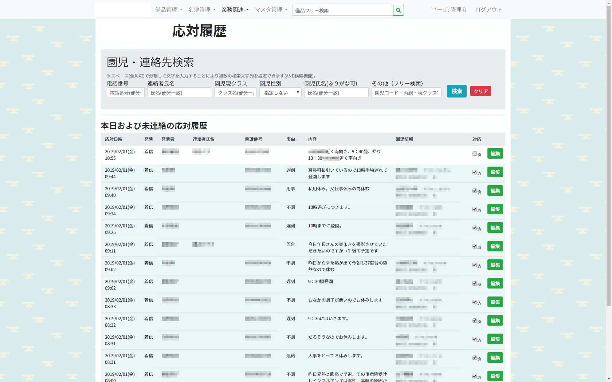The width and height of the screenshot is (612, 382).
Task: Click 編集 on the 9：30頃登園 row
Action: [x=495, y=283]
